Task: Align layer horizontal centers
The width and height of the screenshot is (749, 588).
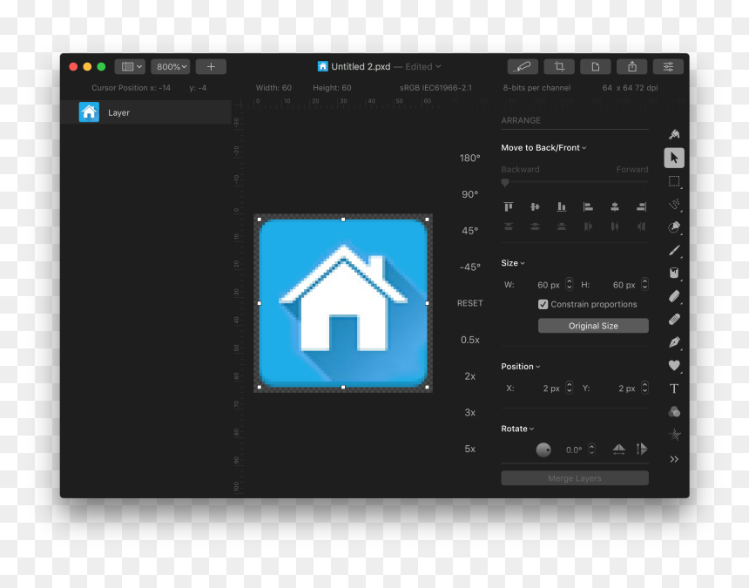Action: 615,206
